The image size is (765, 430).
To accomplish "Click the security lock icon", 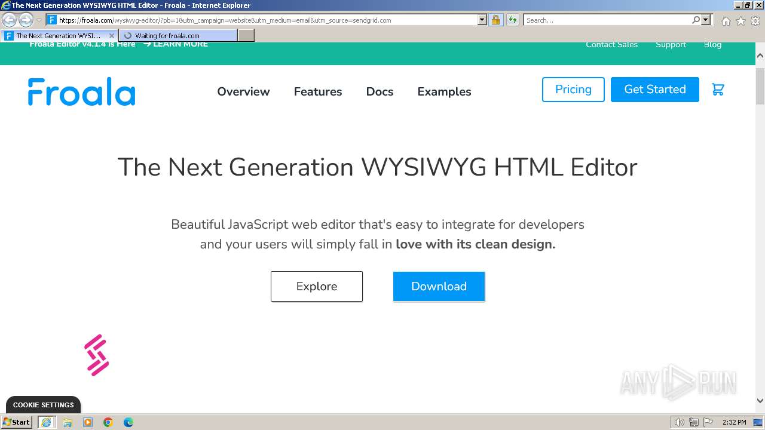I will click(495, 20).
